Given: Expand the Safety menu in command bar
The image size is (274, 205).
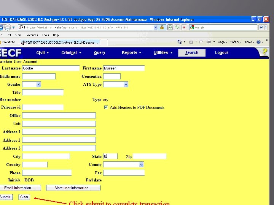Looking at the screenshot, I should pos(236,42).
